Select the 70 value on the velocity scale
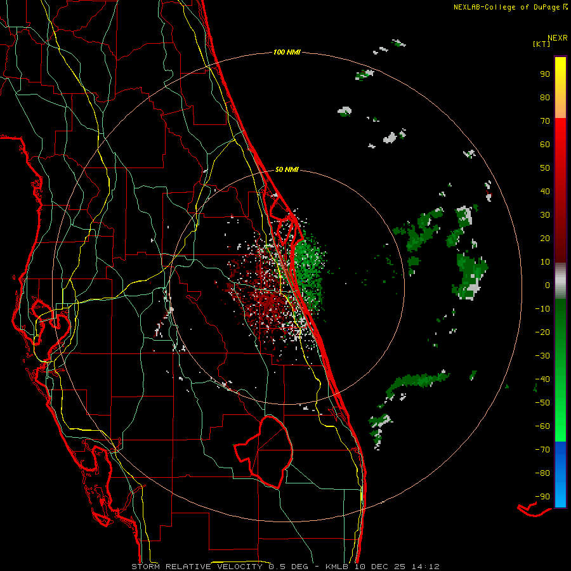The image size is (571, 571). (x=545, y=121)
